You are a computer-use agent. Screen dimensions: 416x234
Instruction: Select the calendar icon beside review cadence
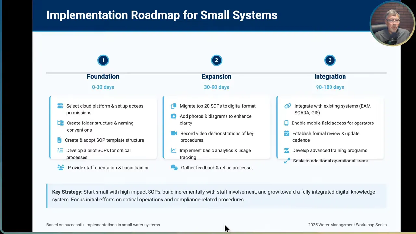(286, 133)
